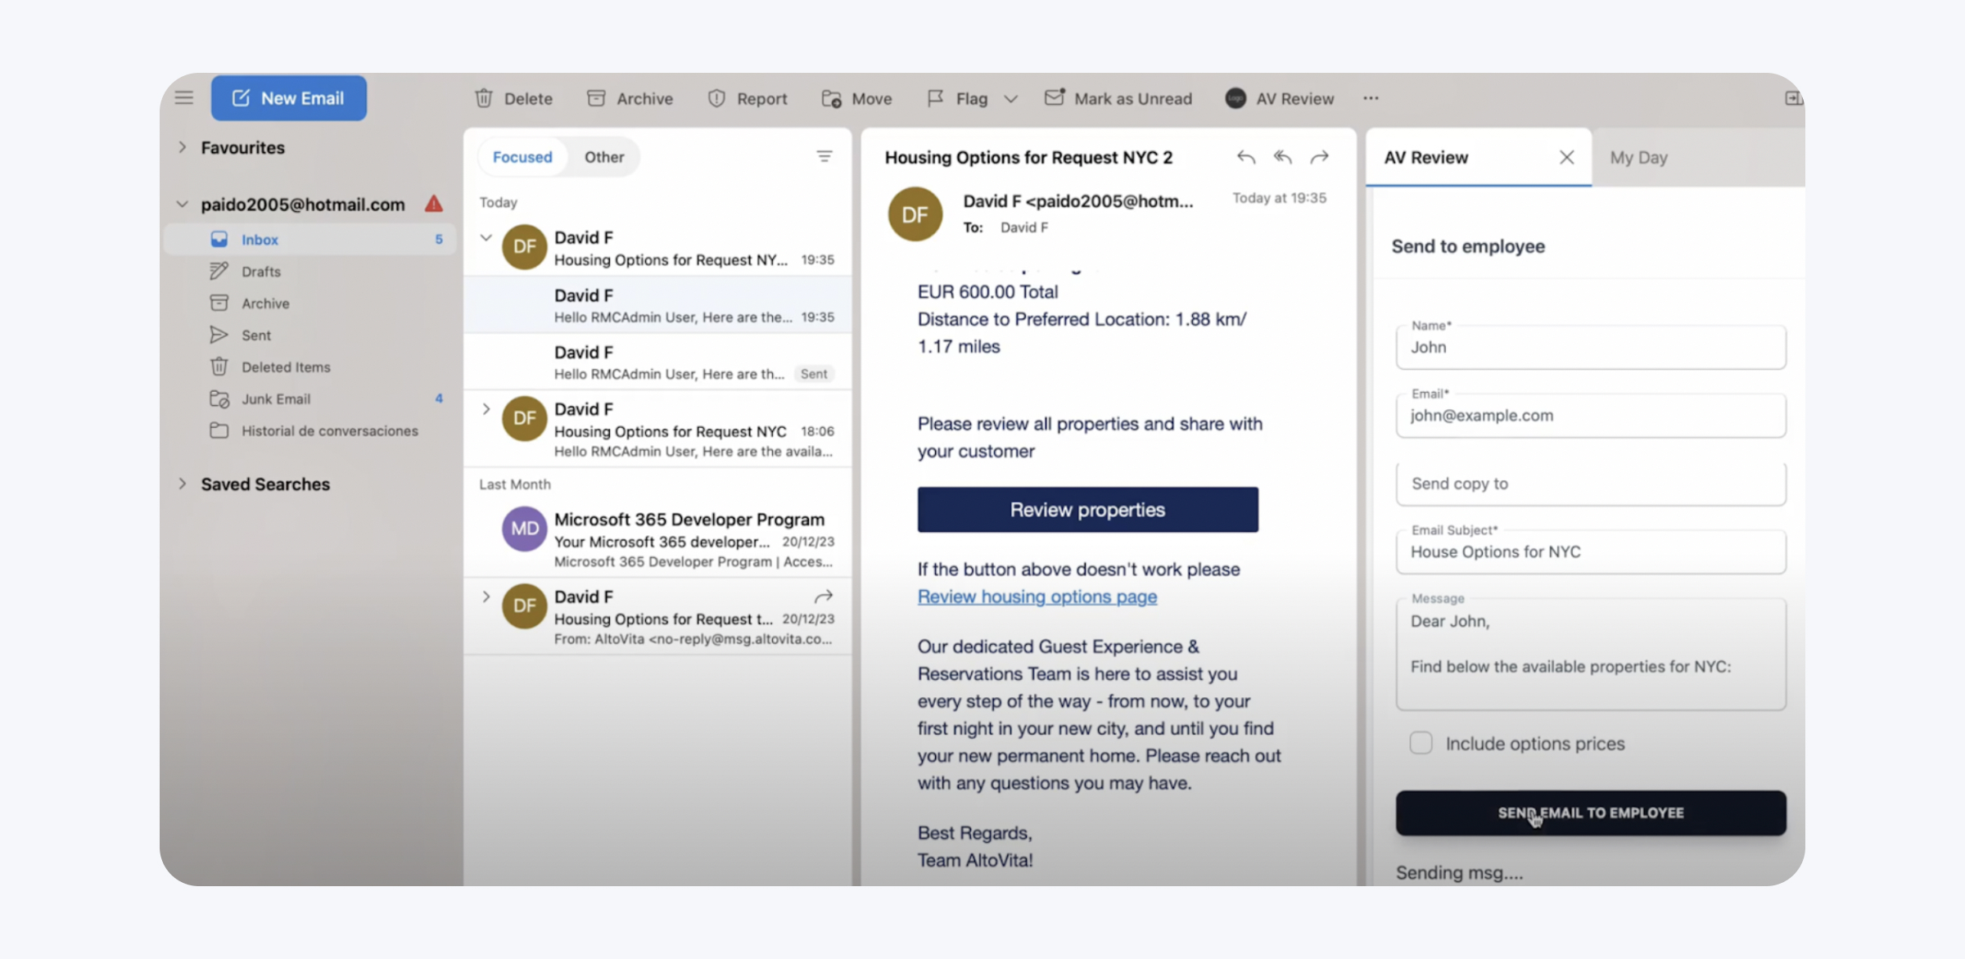This screenshot has height=959, width=1965.
Task: Open the Flag dropdown arrow
Action: (x=1011, y=99)
